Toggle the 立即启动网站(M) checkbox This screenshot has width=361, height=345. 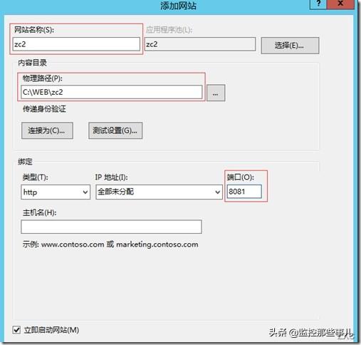pos(16,330)
